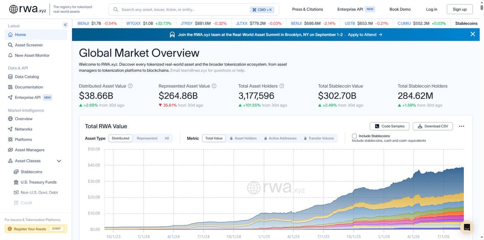
Task: Click the Represented Asset Value info icon
Action: 214,86
